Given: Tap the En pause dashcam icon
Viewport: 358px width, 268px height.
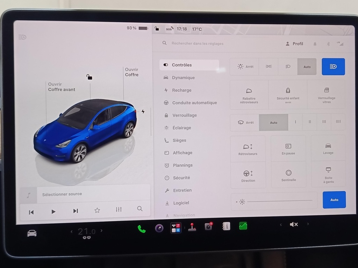Looking at the screenshot, I should [288, 149].
